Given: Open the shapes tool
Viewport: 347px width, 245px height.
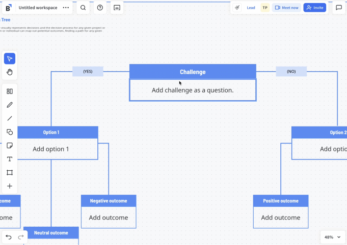Looking at the screenshot, I should click(9, 132).
